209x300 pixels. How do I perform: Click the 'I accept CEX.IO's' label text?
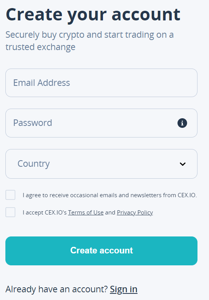[45, 213]
